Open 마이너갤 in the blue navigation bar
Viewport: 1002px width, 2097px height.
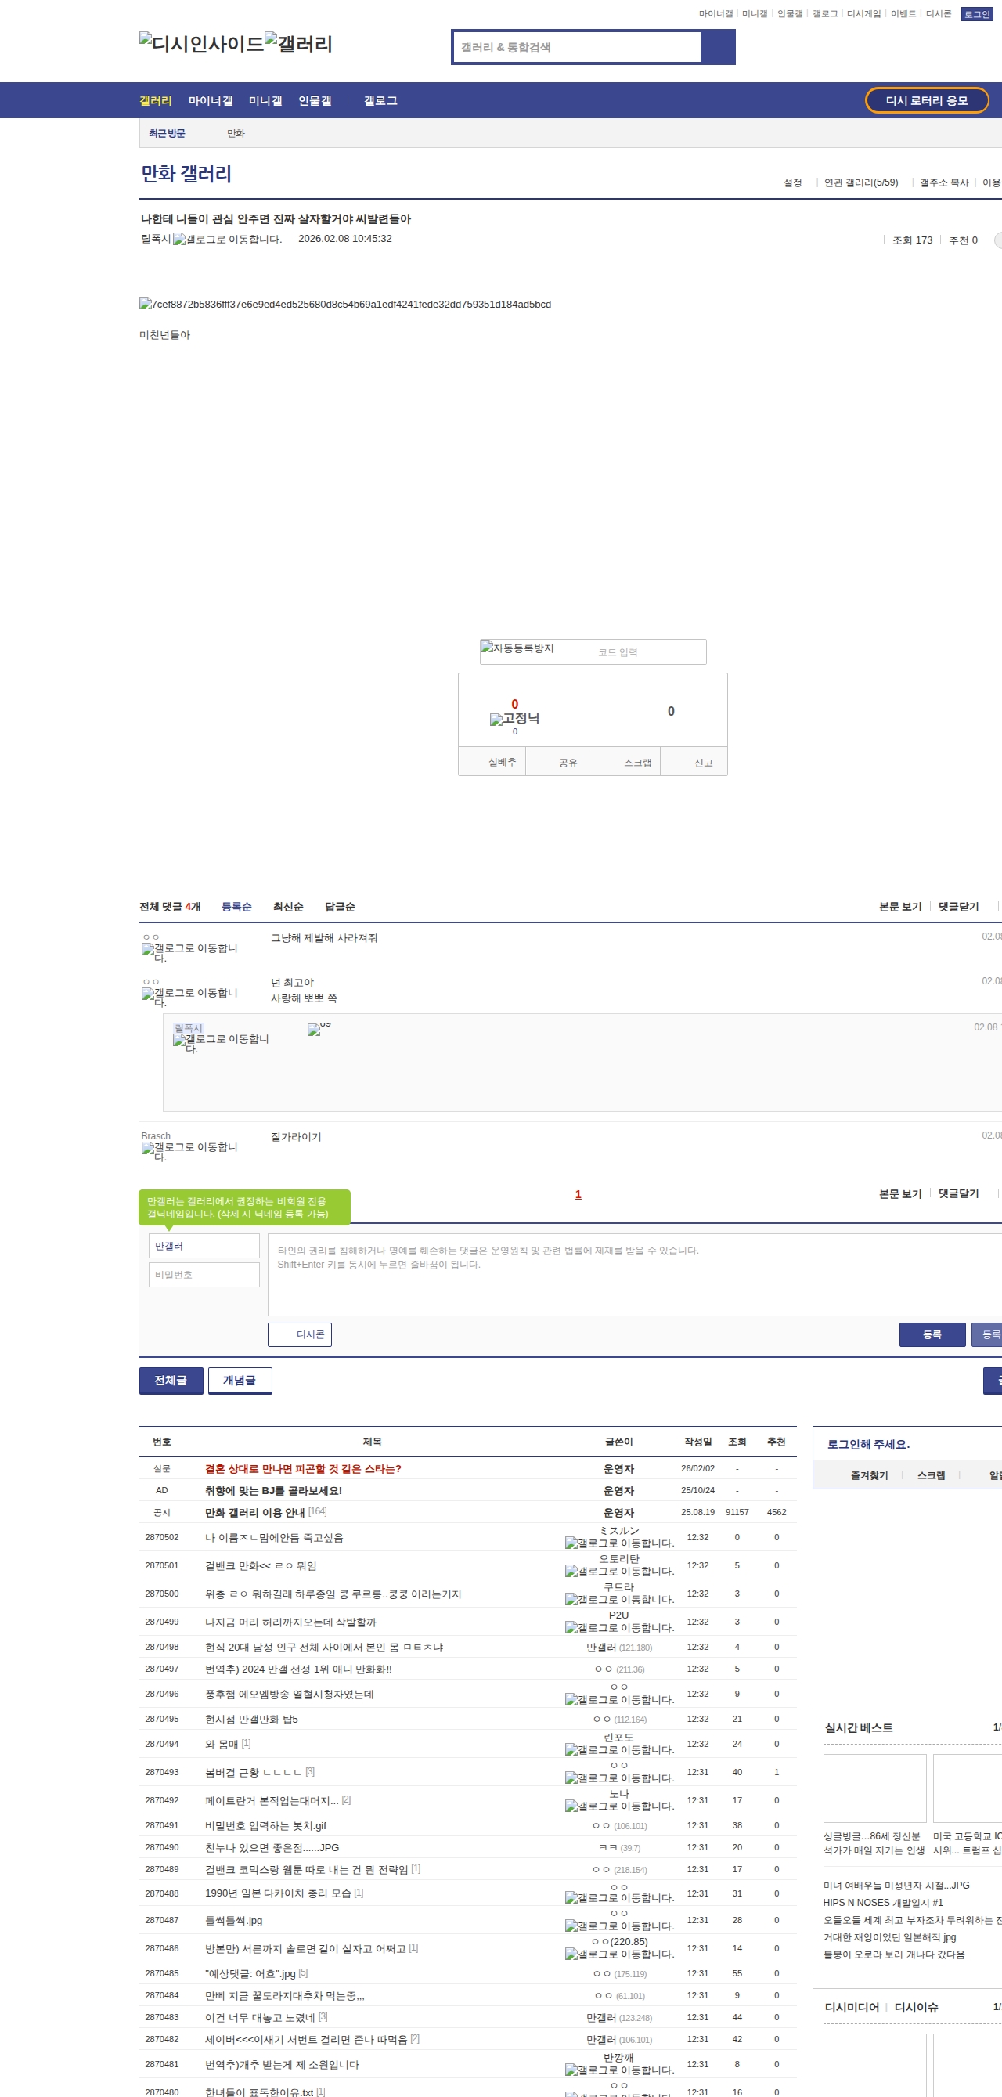(x=210, y=100)
